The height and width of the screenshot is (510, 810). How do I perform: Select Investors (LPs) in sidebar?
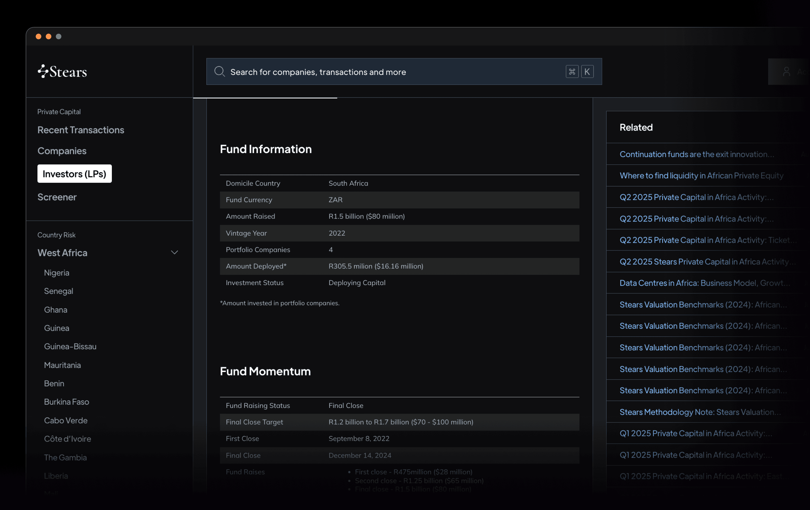(x=74, y=174)
